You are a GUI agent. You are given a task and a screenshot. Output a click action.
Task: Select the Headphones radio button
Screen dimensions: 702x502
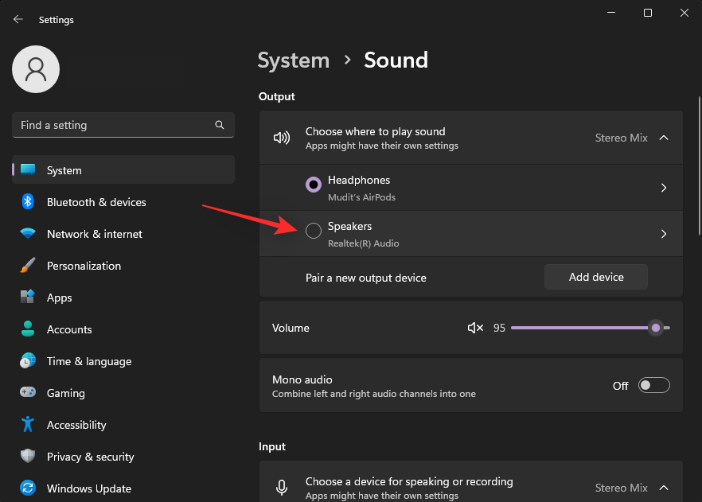click(x=314, y=185)
